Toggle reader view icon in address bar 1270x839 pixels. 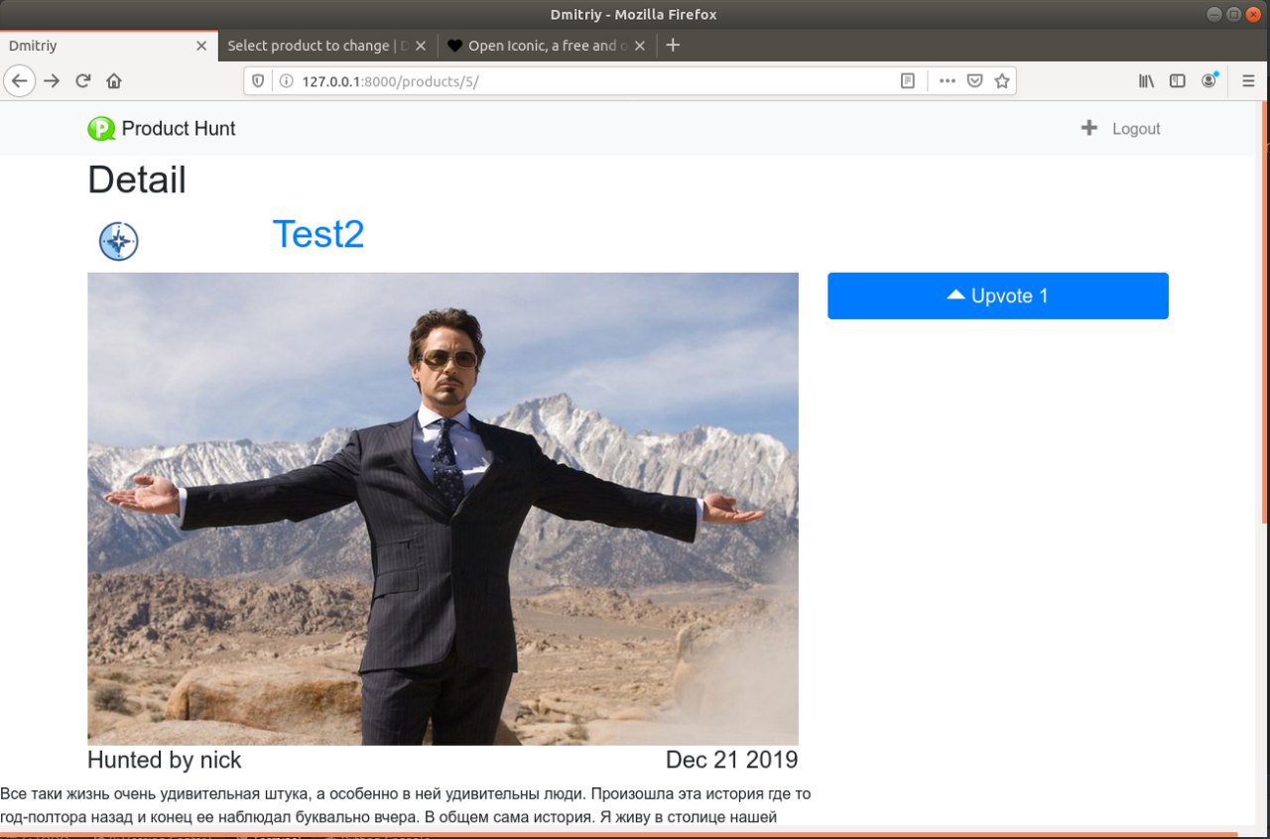pyautogui.click(x=907, y=81)
